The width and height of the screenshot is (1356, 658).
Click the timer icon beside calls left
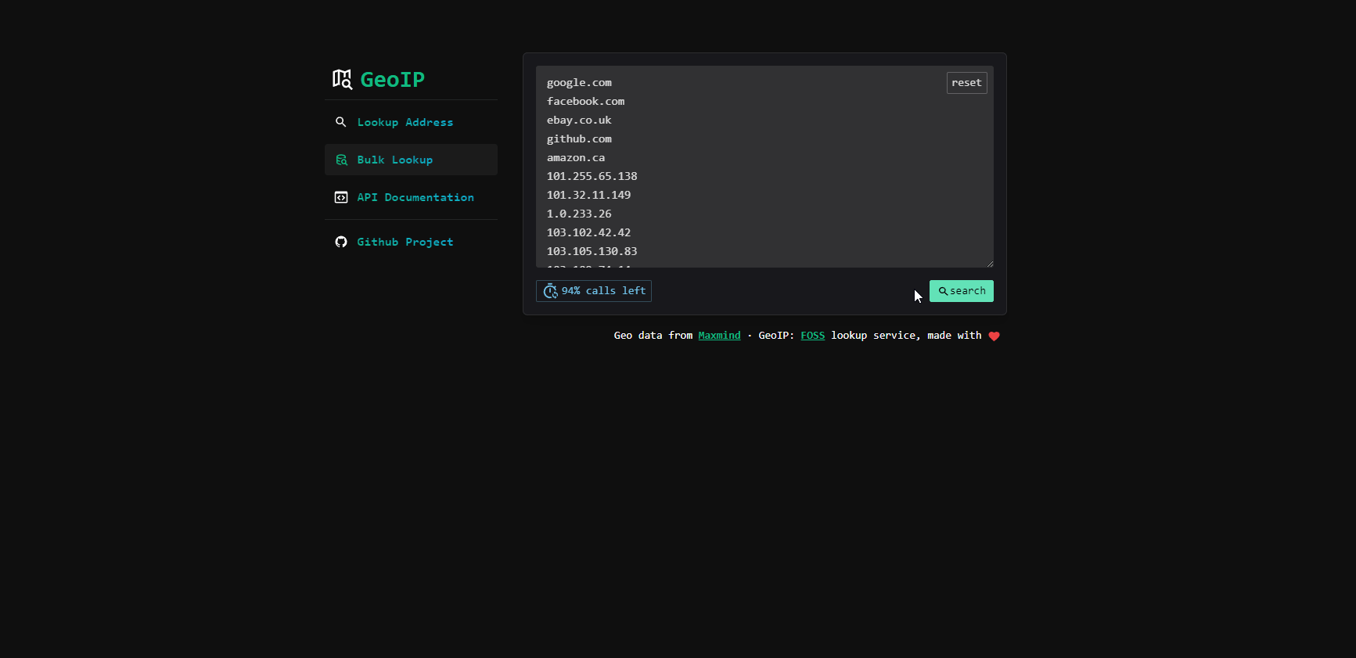click(550, 291)
